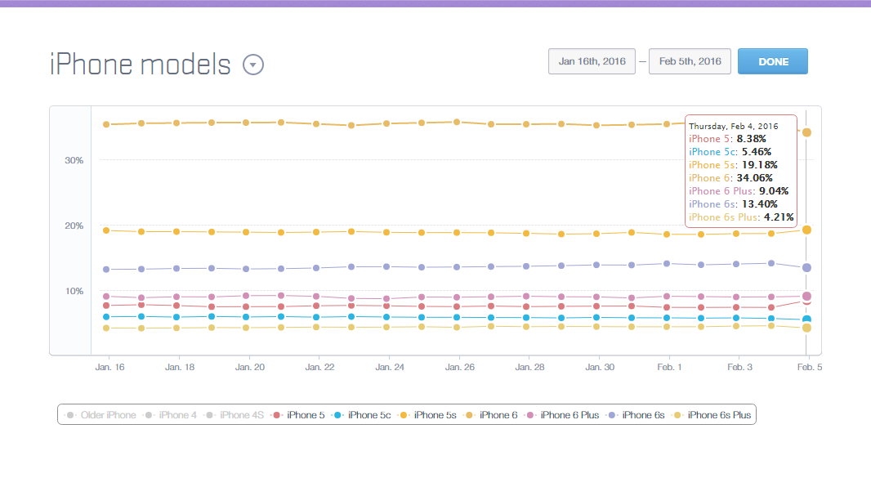Image resolution: width=871 pixels, height=478 pixels.
Task: Click iPhone 6 data point at Jan. 16
Action: [x=106, y=124]
